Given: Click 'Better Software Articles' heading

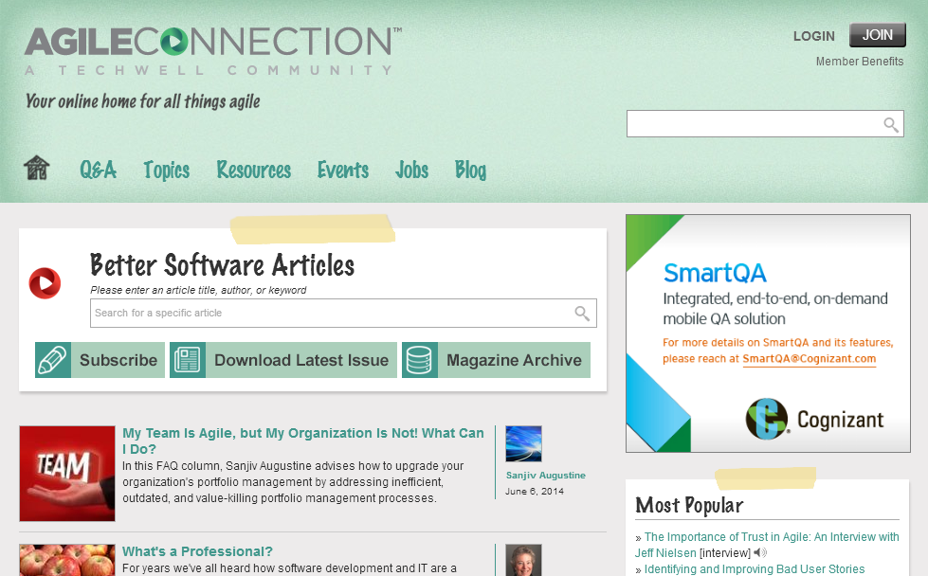Looking at the screenshot, I should coord(222,265).
